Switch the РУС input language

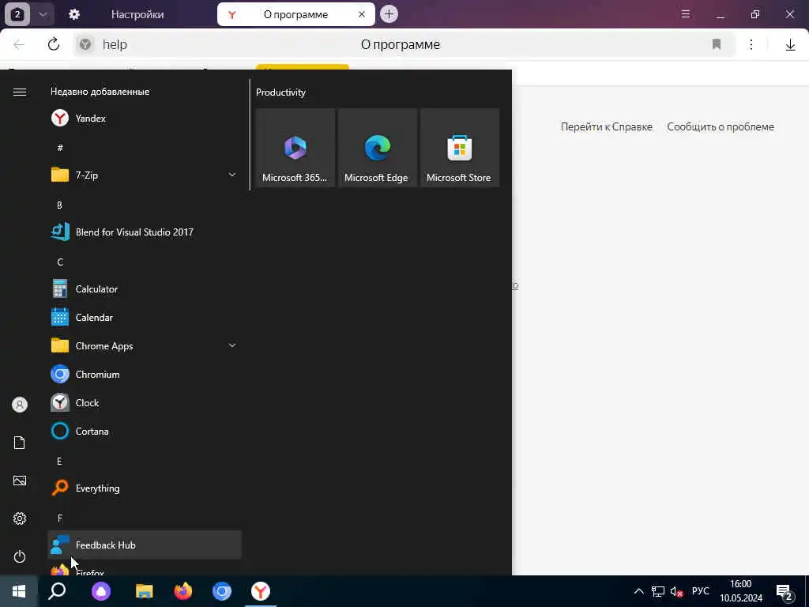pyautogui.click(x=700, y=591)
